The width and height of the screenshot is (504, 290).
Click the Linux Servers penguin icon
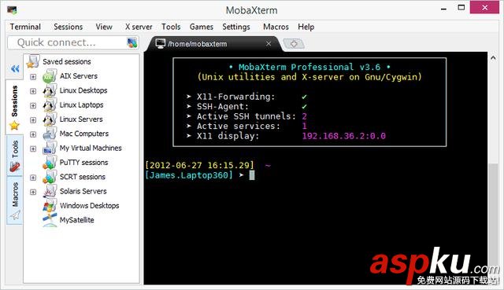(x=50, y=119)
